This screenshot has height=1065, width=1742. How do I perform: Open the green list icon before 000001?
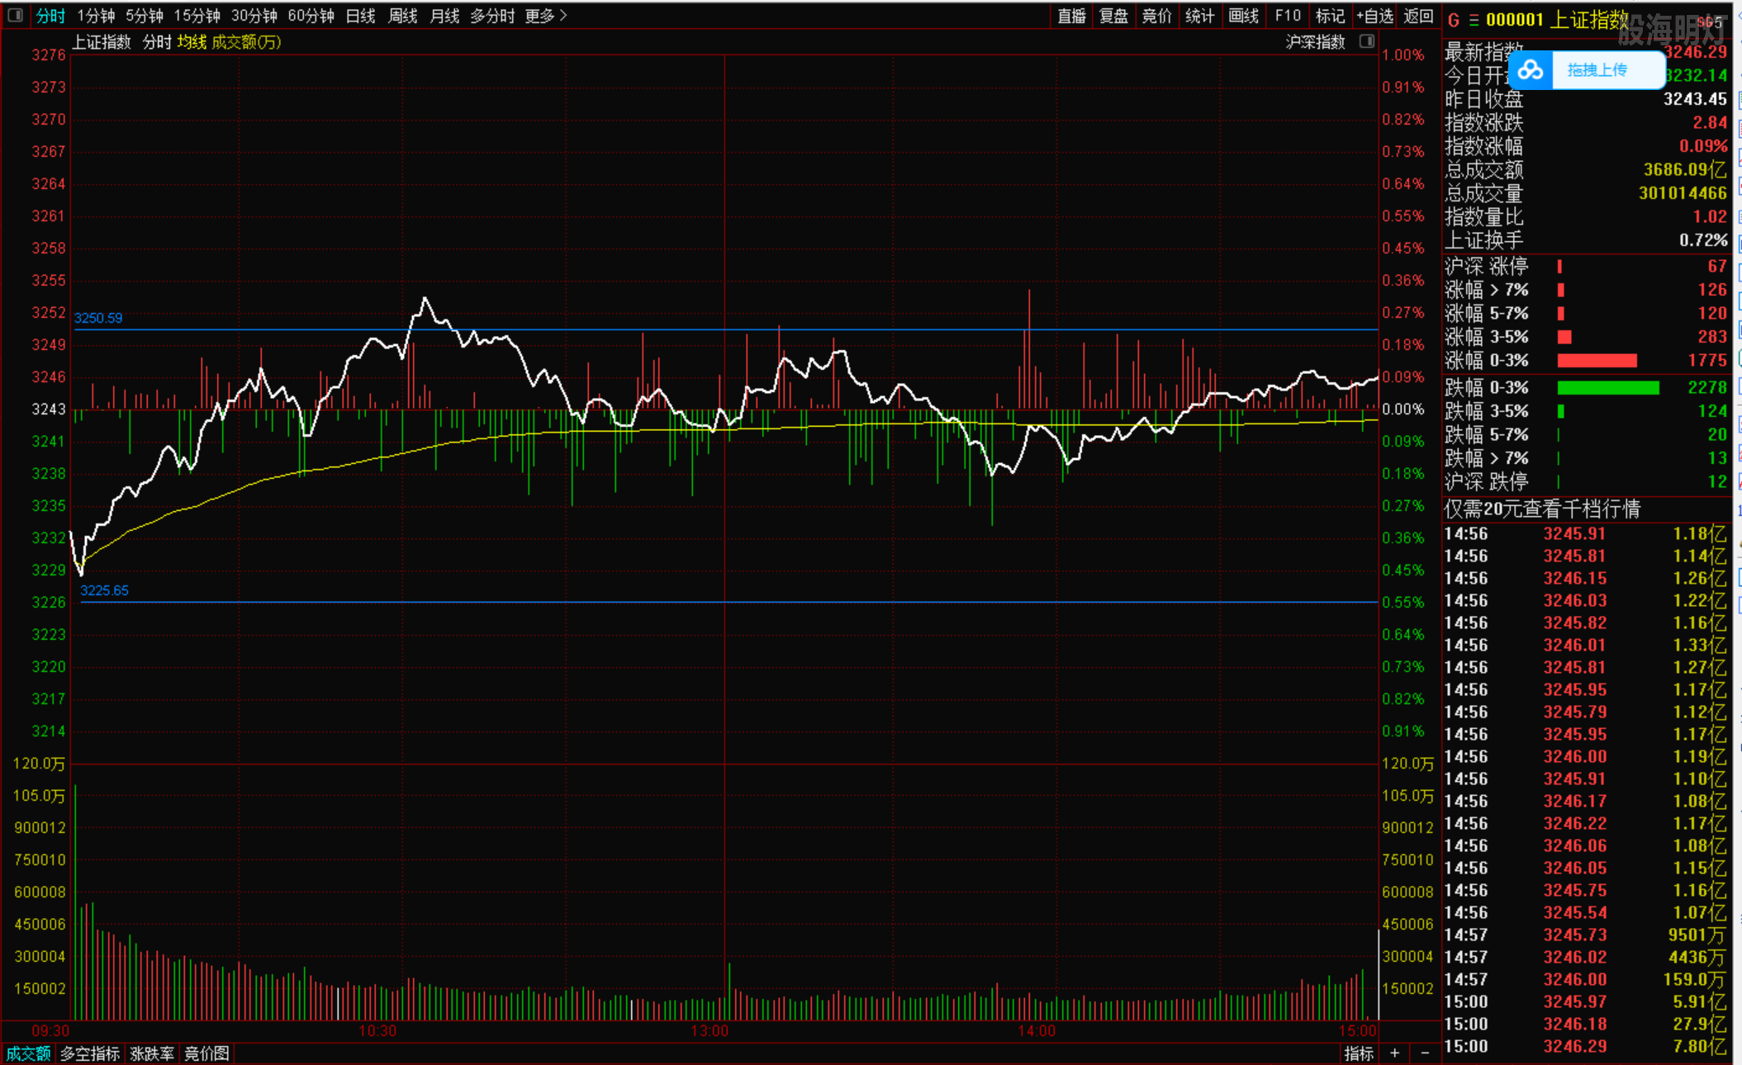point(1474,20)
